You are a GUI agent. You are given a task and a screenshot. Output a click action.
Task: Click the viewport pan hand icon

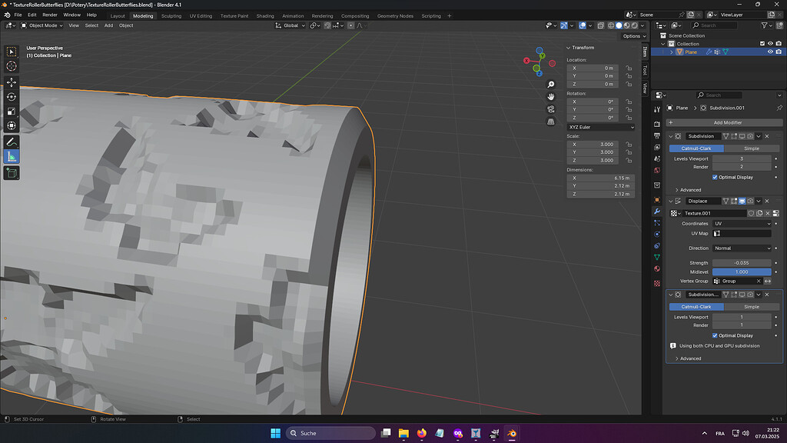pyautogui.click(x=550, y=97)
